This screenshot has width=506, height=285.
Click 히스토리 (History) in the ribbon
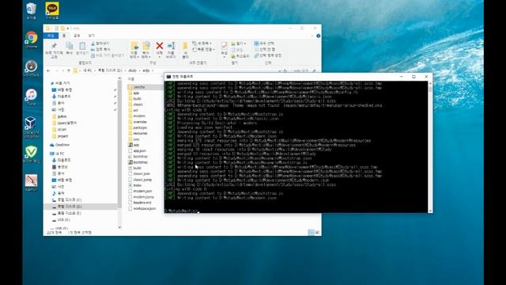[240, 56]
